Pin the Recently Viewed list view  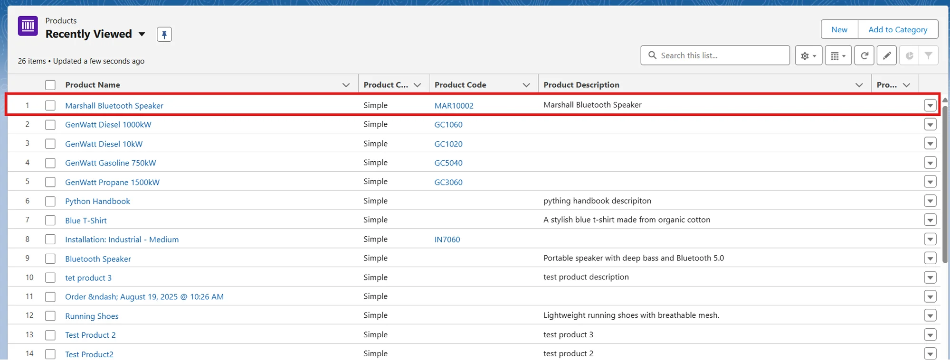(164, 35)
